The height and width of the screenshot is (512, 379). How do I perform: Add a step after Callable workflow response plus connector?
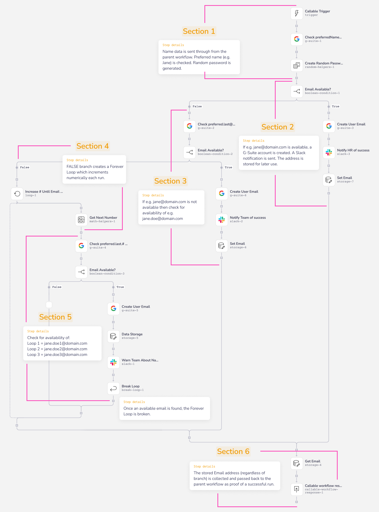297,502
